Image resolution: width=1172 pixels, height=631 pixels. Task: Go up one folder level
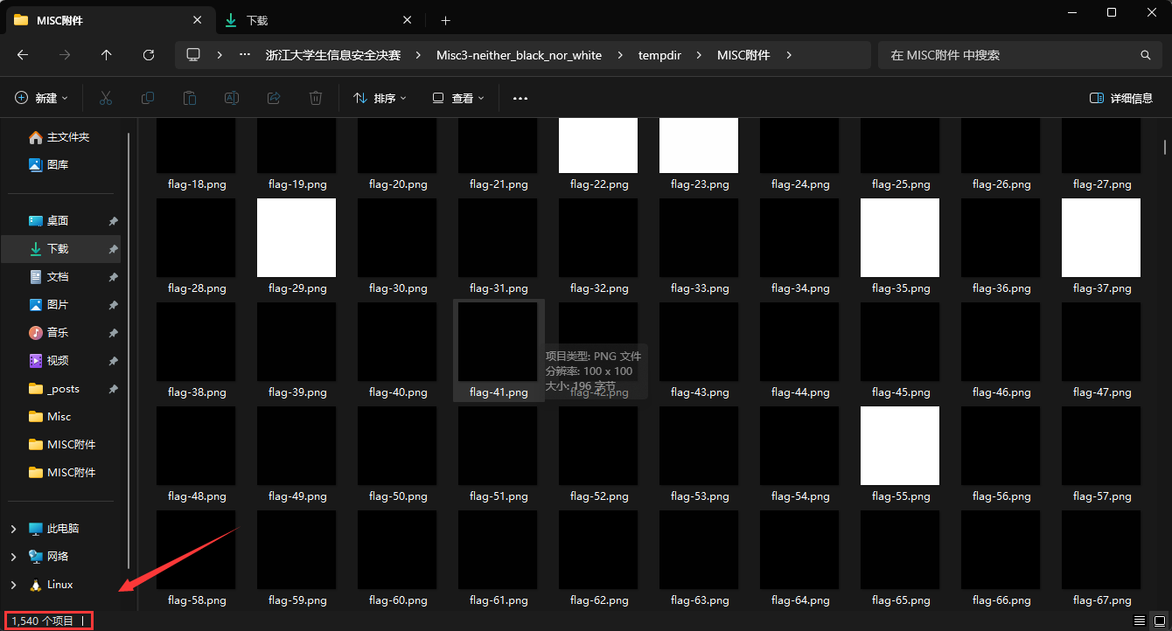tap(107, 55)
